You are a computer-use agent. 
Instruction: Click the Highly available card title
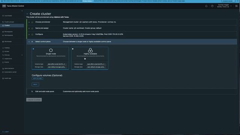90,54
